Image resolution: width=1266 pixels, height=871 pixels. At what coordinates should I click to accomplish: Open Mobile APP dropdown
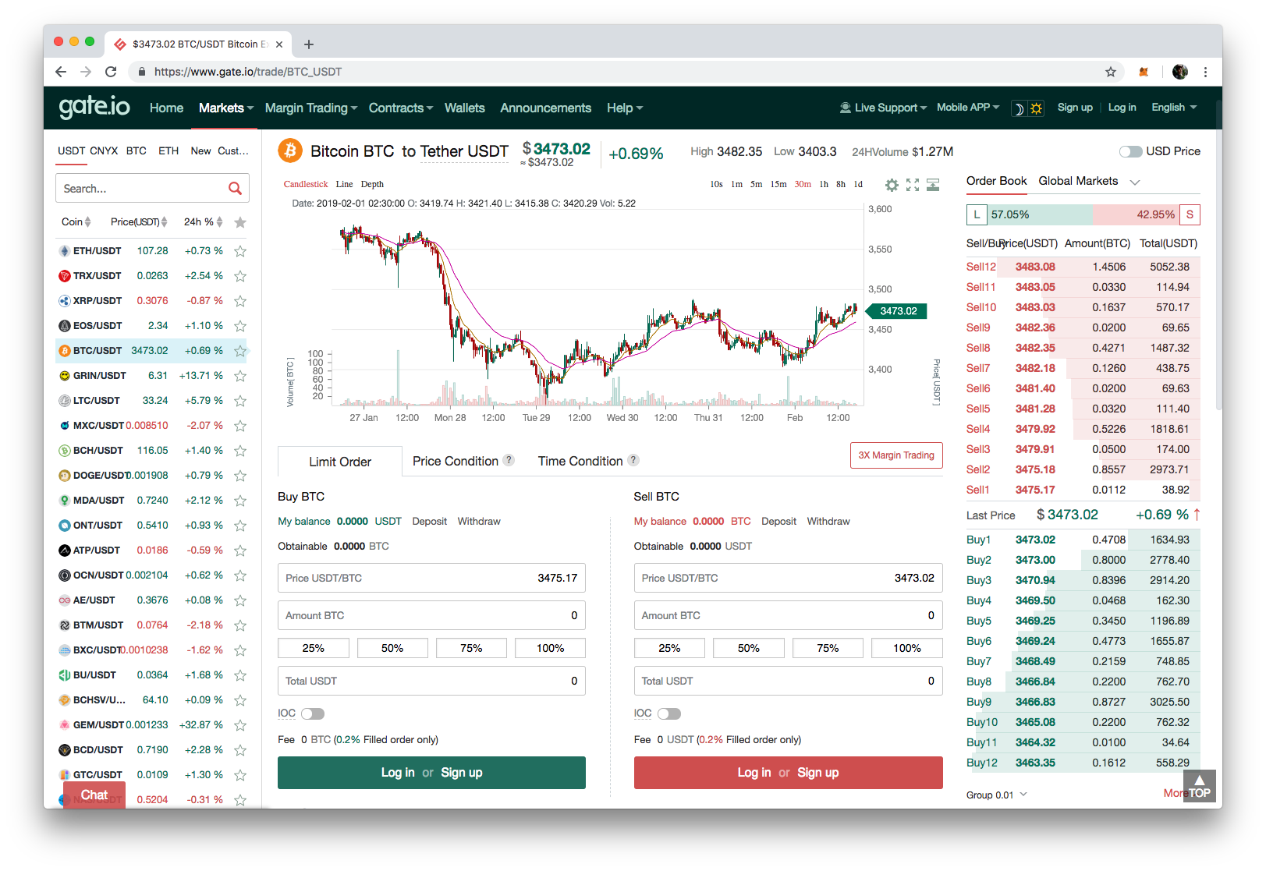coord(968,108)
